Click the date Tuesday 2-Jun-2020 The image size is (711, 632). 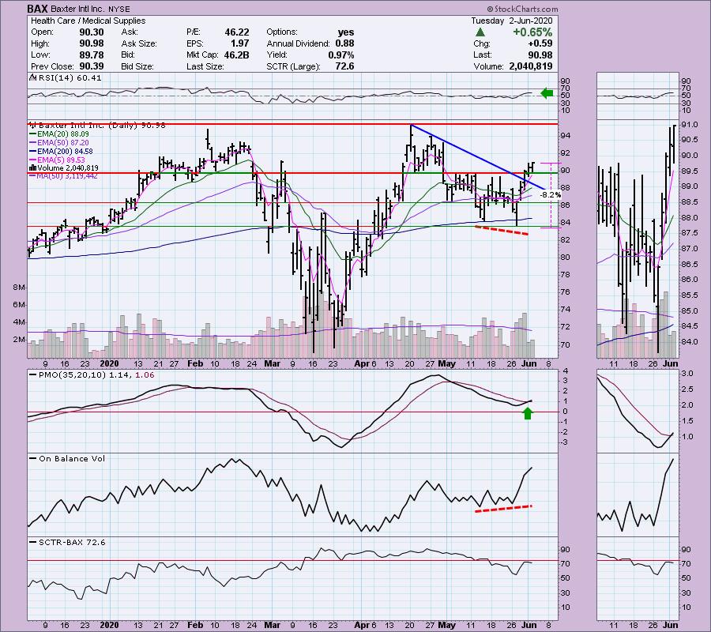pyautogui.click(x=511, y=21)
